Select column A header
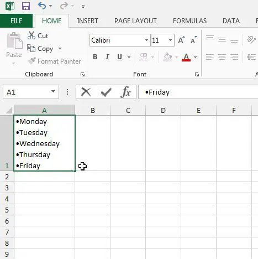The image size is (258, 259). [x=44, y=110]
